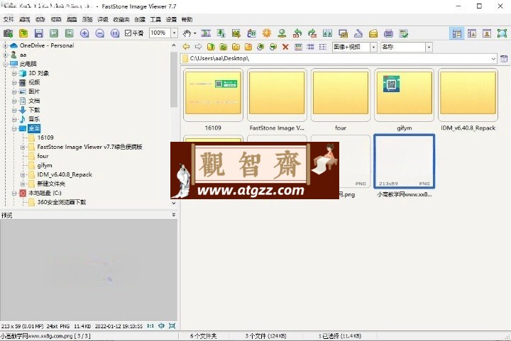Rotate the image right with the green arrow icon

[312, 33]
